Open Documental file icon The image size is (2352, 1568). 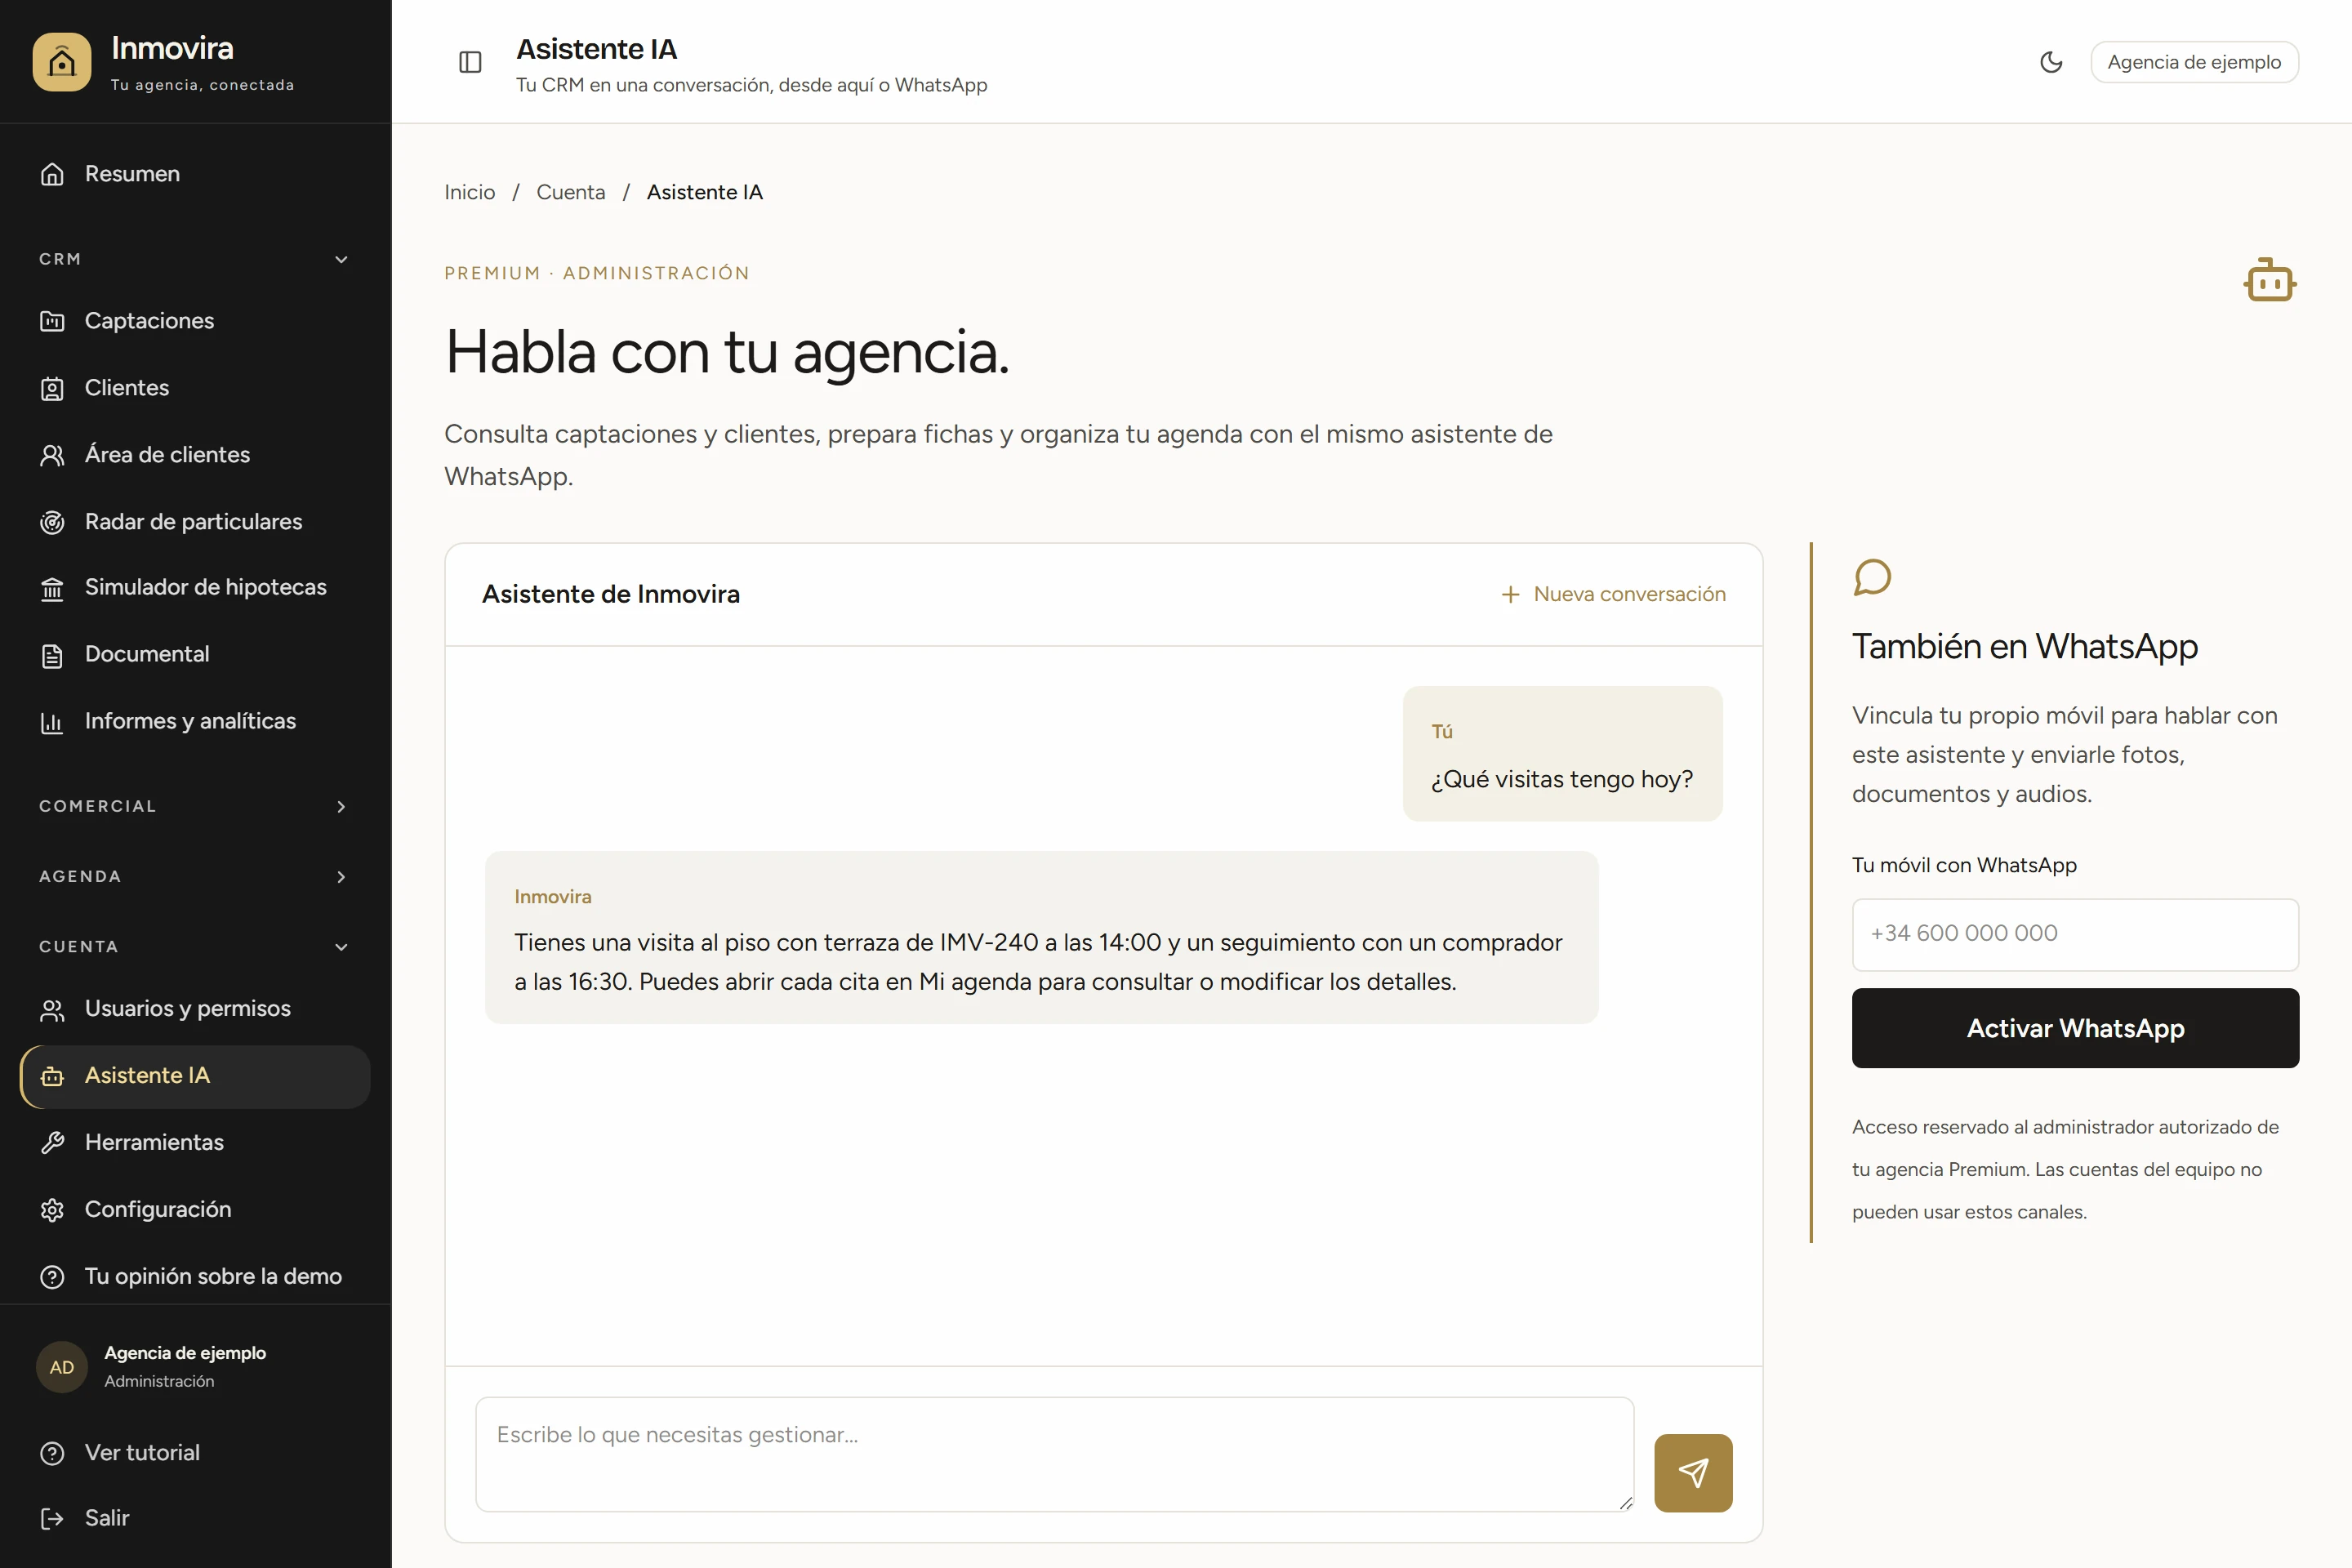pos(52,655)
